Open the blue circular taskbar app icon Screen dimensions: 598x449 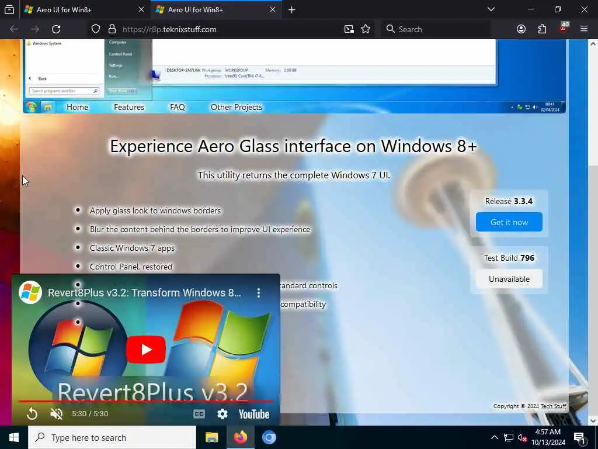[x=269, y=437]
